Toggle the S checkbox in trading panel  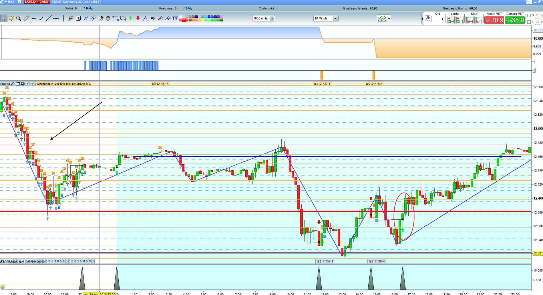click(529, 15)
